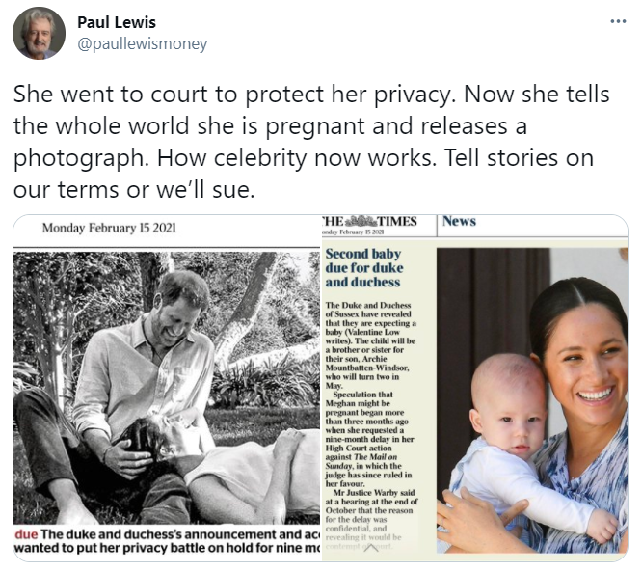Click the 'News' section heading
This screenshot has width=642, height=572.
coord(459,222)
